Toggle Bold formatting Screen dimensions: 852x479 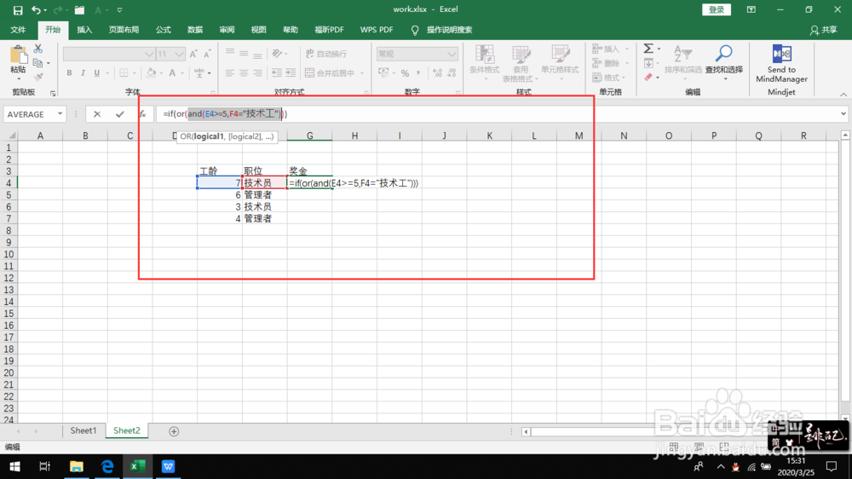69,72
